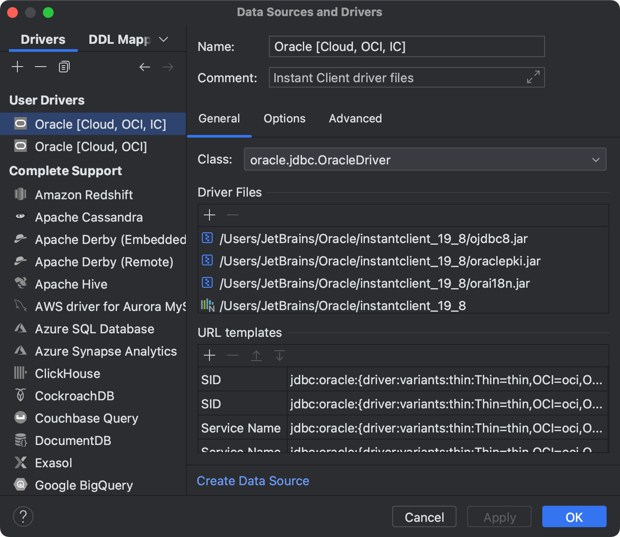Add a new user driver with the plus icon
The height and width of the screenshot is (537, 620).
coord(17,66)
